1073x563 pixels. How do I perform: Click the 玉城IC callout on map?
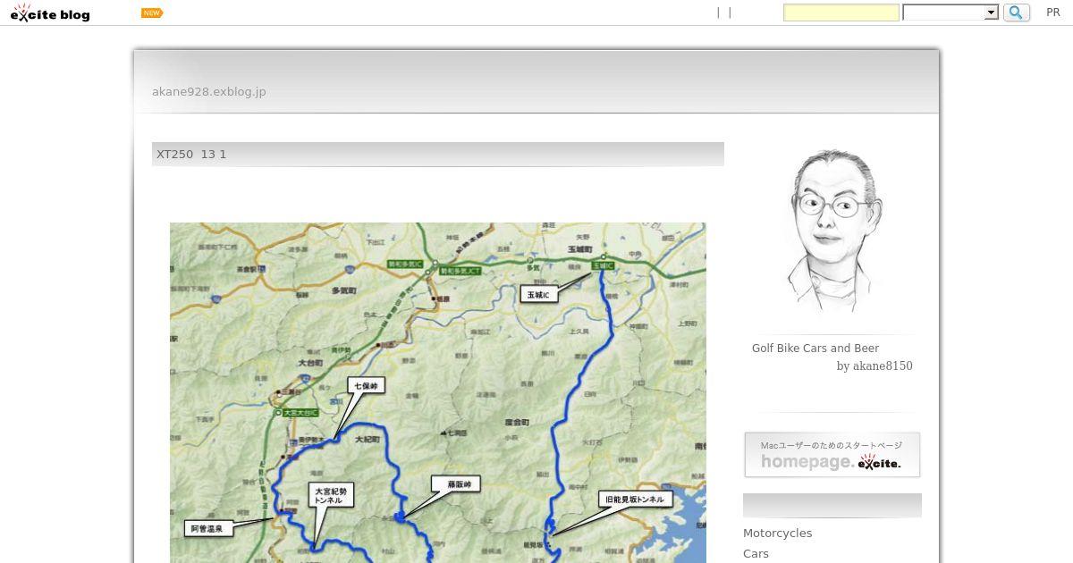tap(538, 294)
